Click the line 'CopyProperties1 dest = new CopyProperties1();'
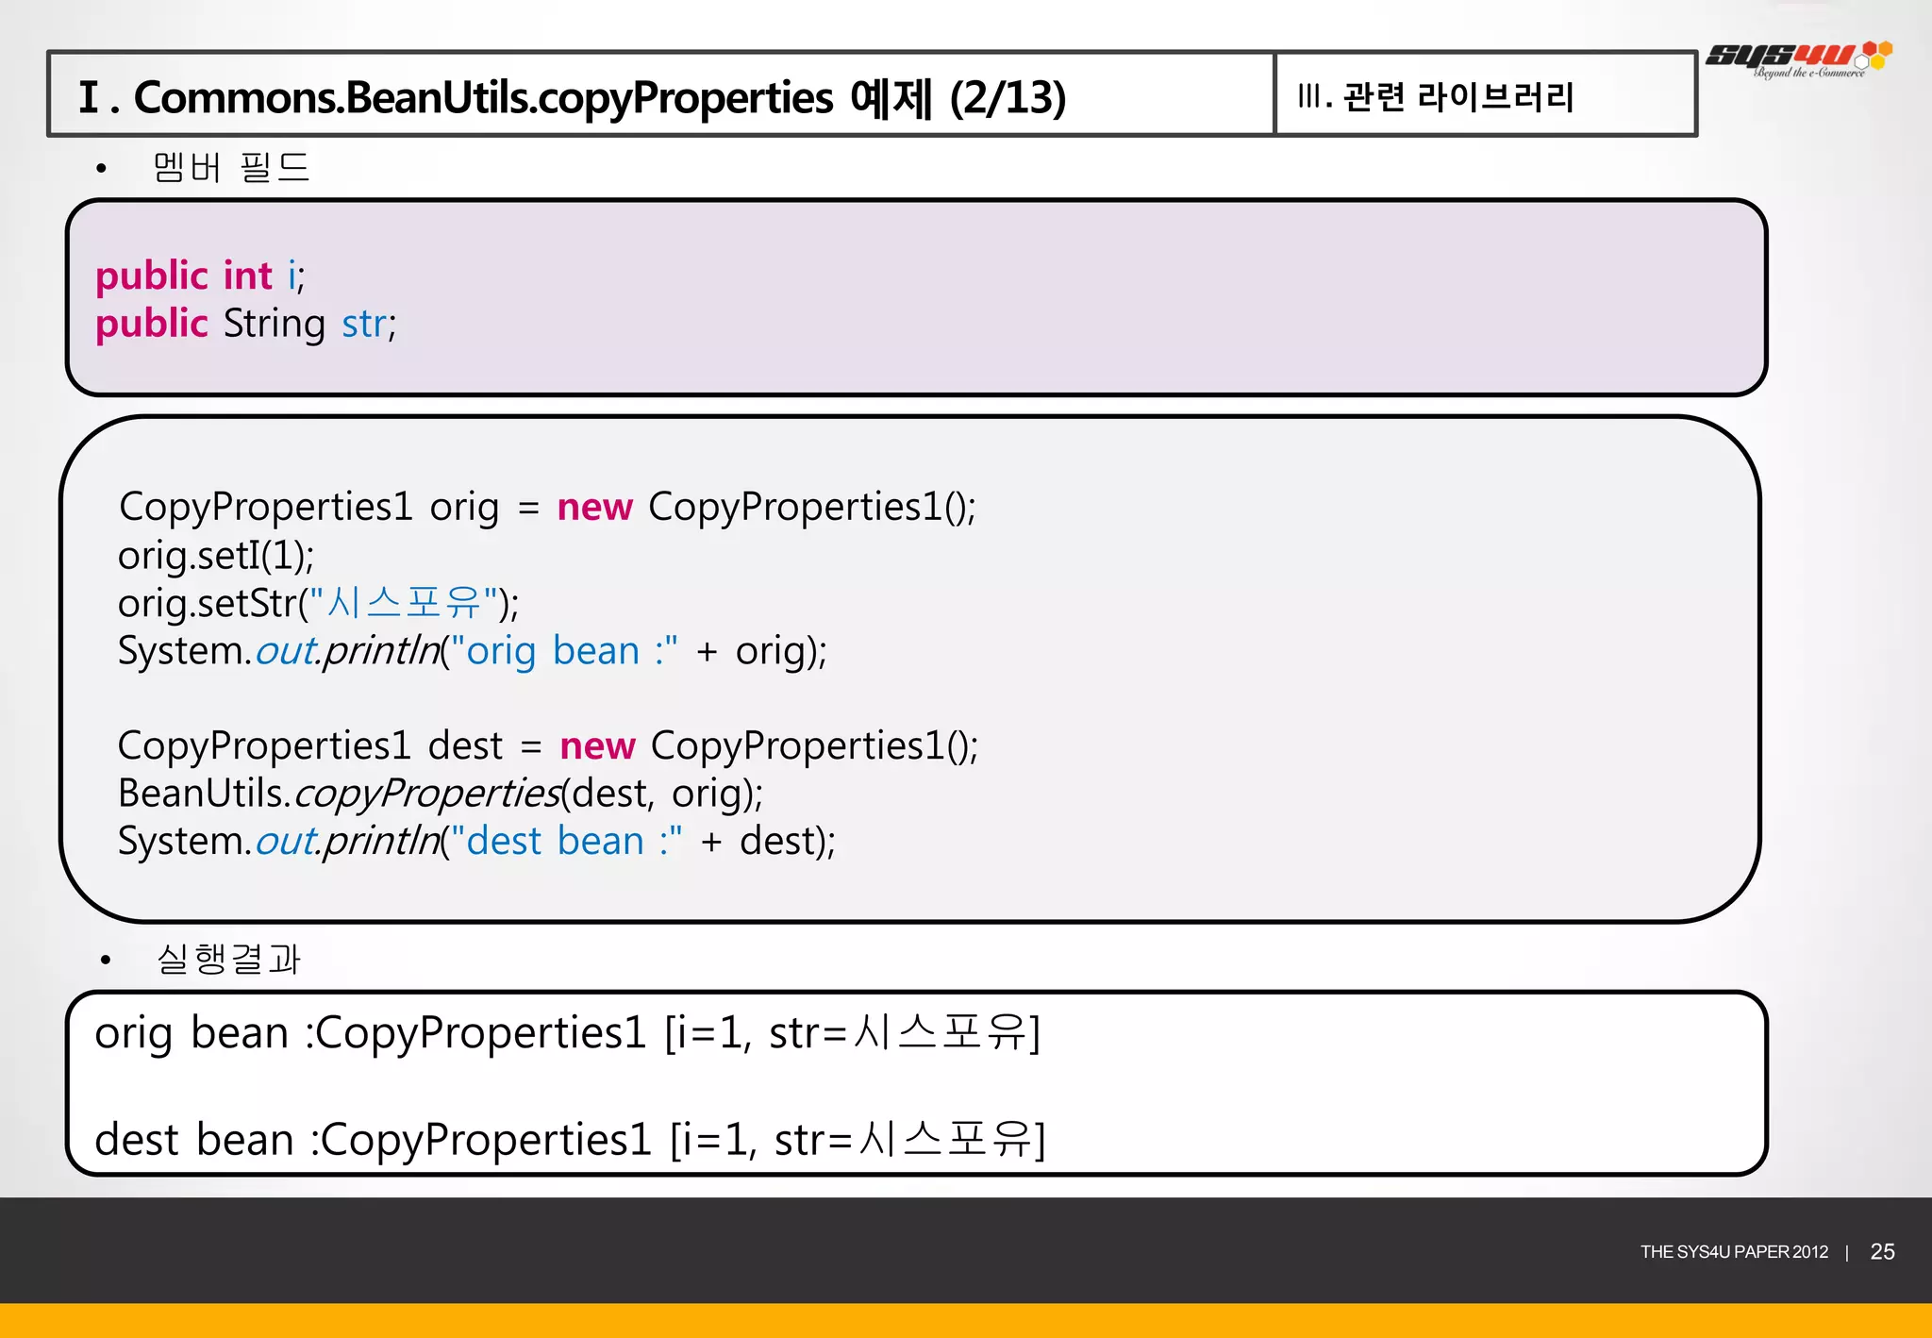The height and width of the screenshot is (1338, 1932). [x=548, y=746]
